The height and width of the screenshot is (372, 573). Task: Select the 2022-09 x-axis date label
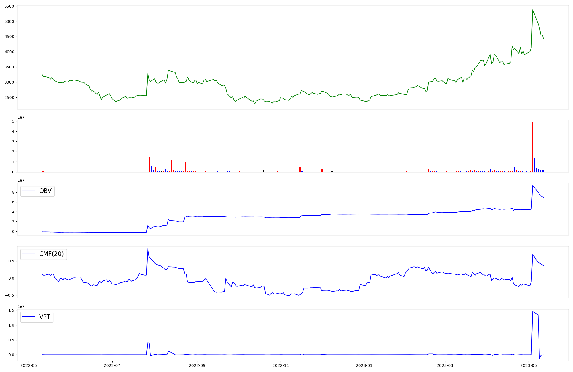pos(197,365)
